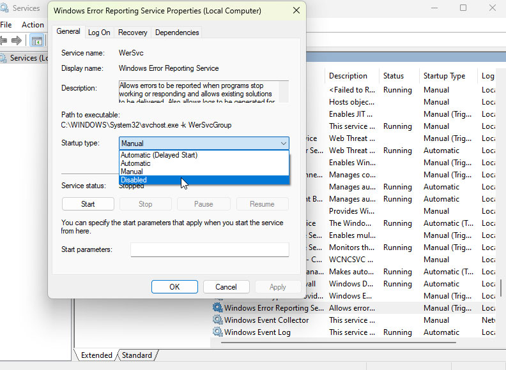The width and height of the screenshot is (506, 370).
Task: Open the Dependencies tab
Action: tap(177, 33)
